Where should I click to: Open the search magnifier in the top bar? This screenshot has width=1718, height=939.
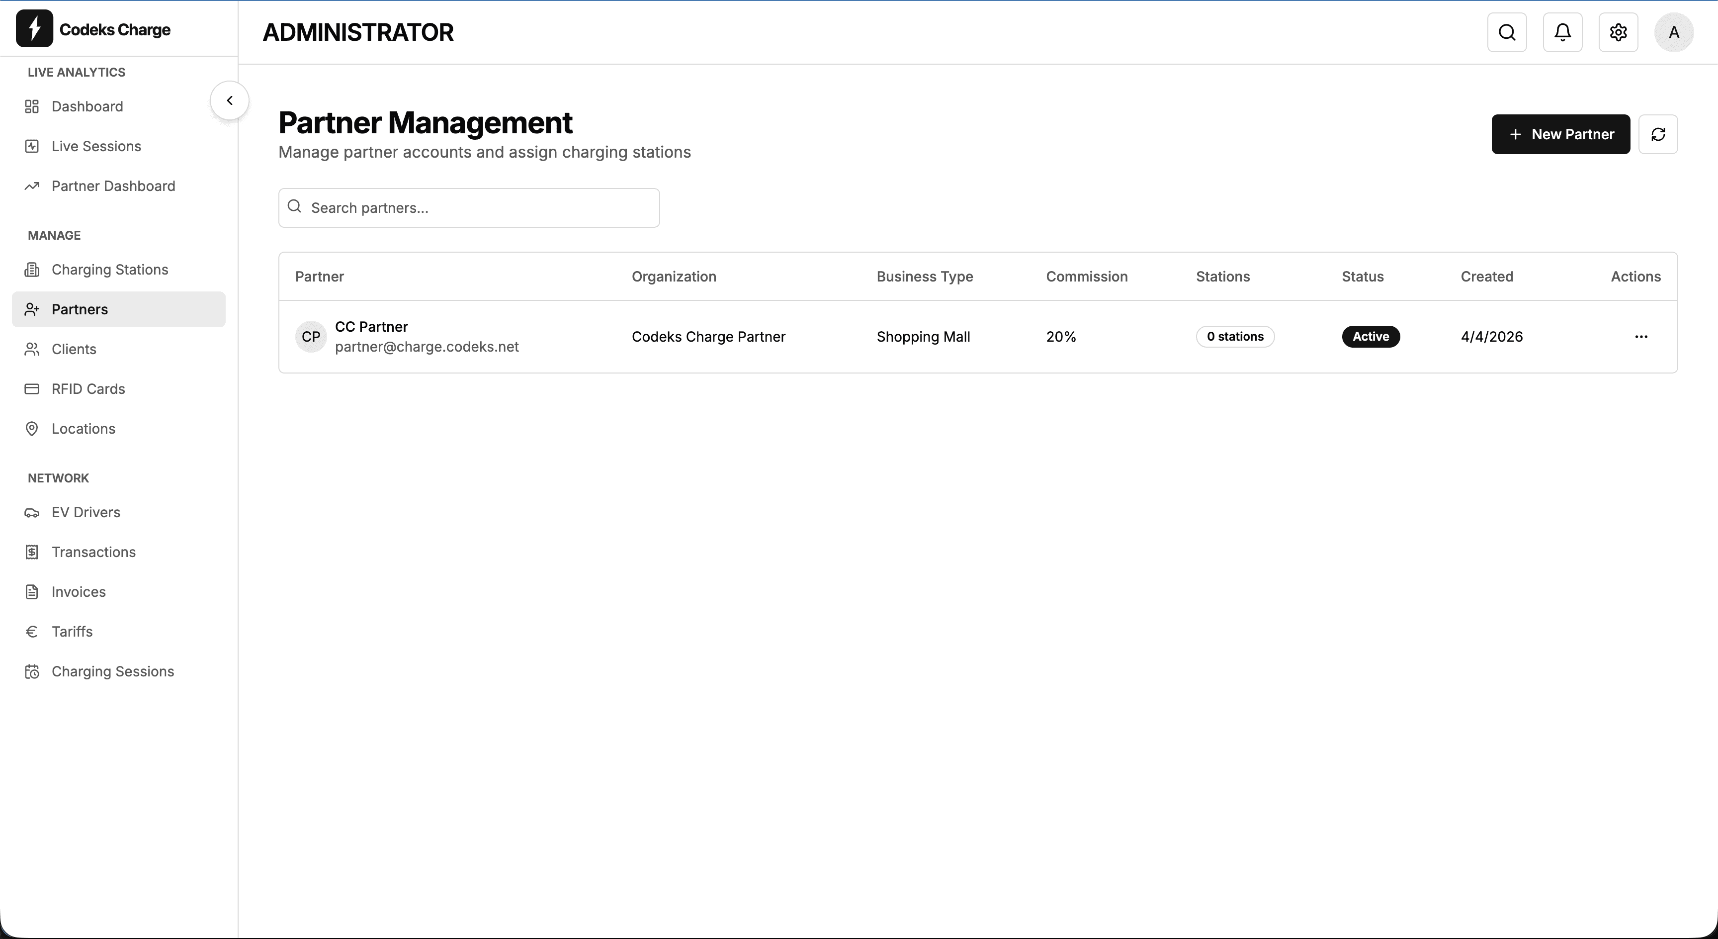pyautogui.click(x=1507, y=32)
